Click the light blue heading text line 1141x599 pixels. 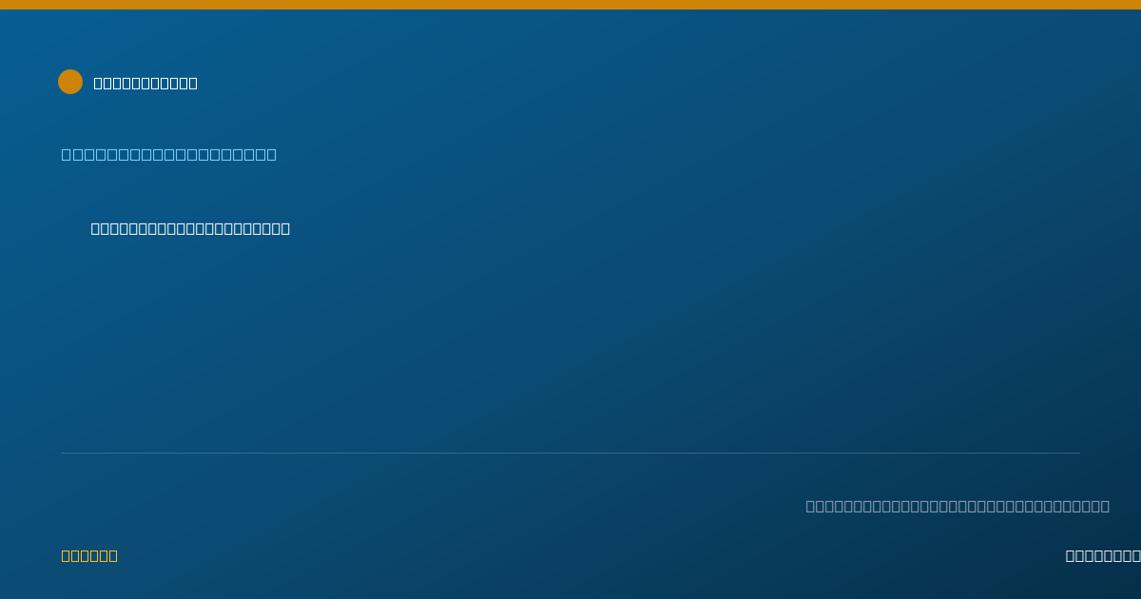click(x=169, y=154)
